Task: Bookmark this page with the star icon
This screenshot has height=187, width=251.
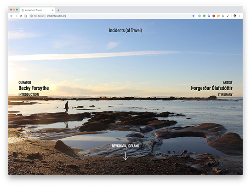Action: (193, 16)
